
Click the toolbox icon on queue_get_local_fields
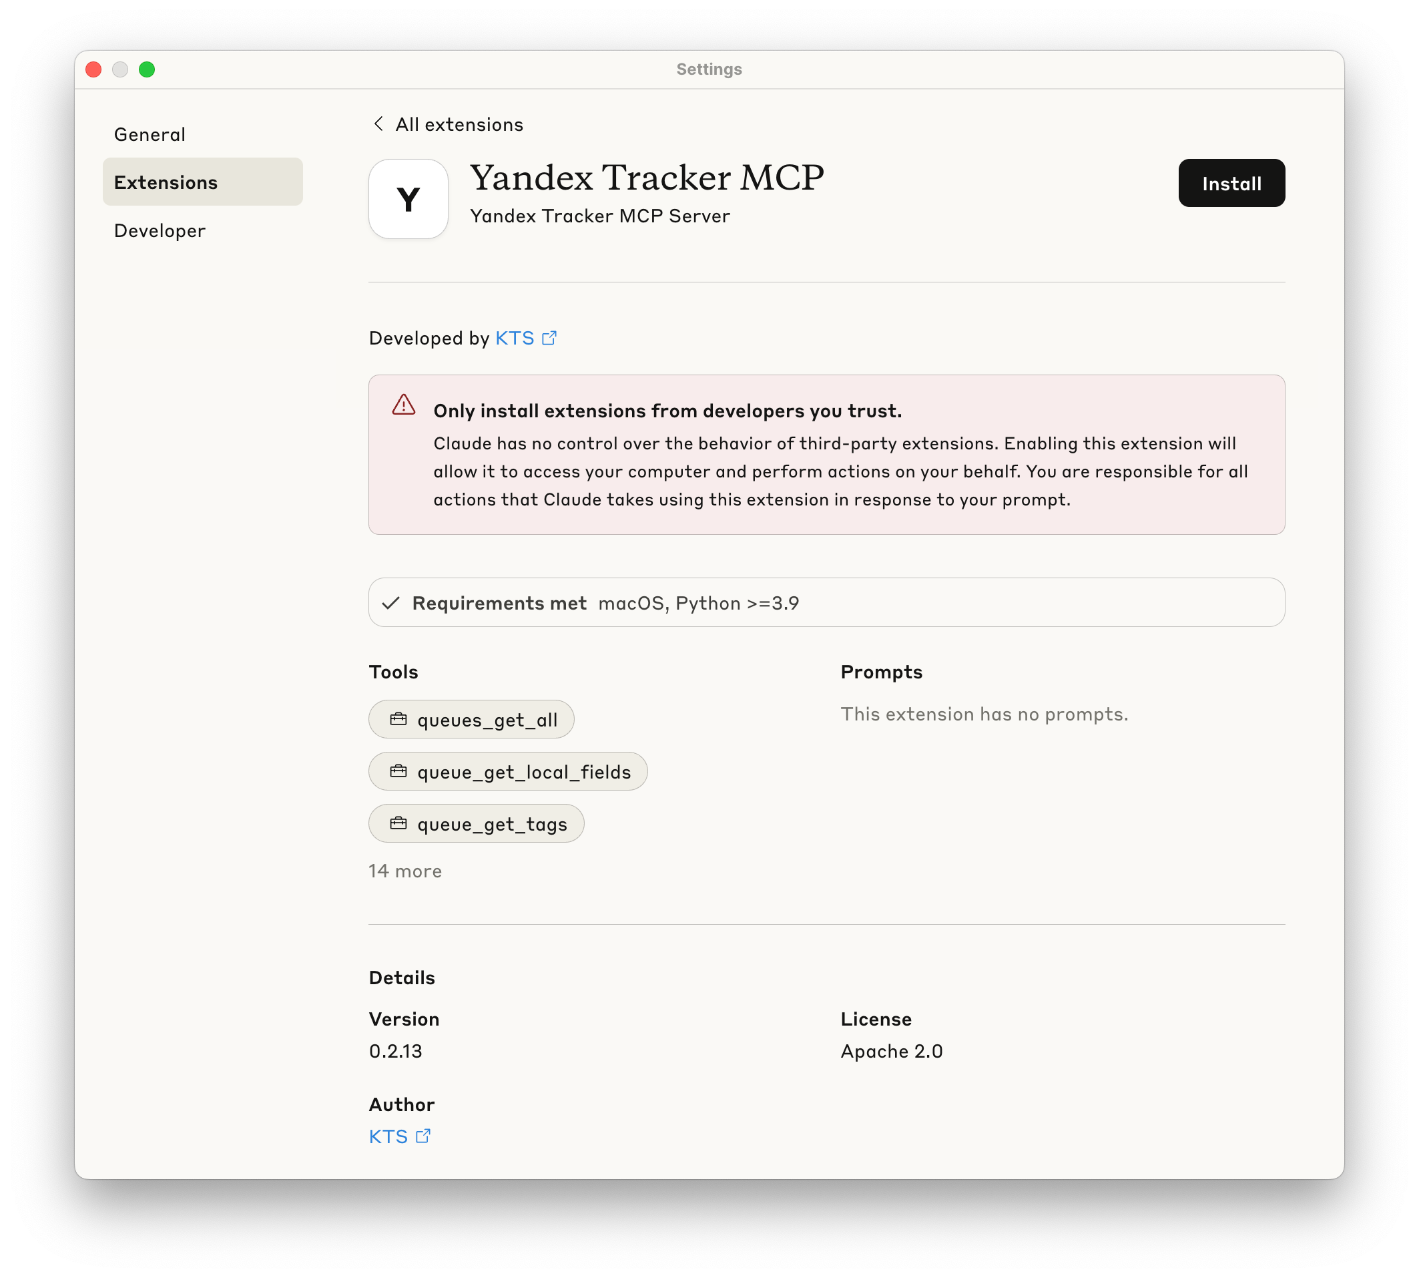[398, 772]
